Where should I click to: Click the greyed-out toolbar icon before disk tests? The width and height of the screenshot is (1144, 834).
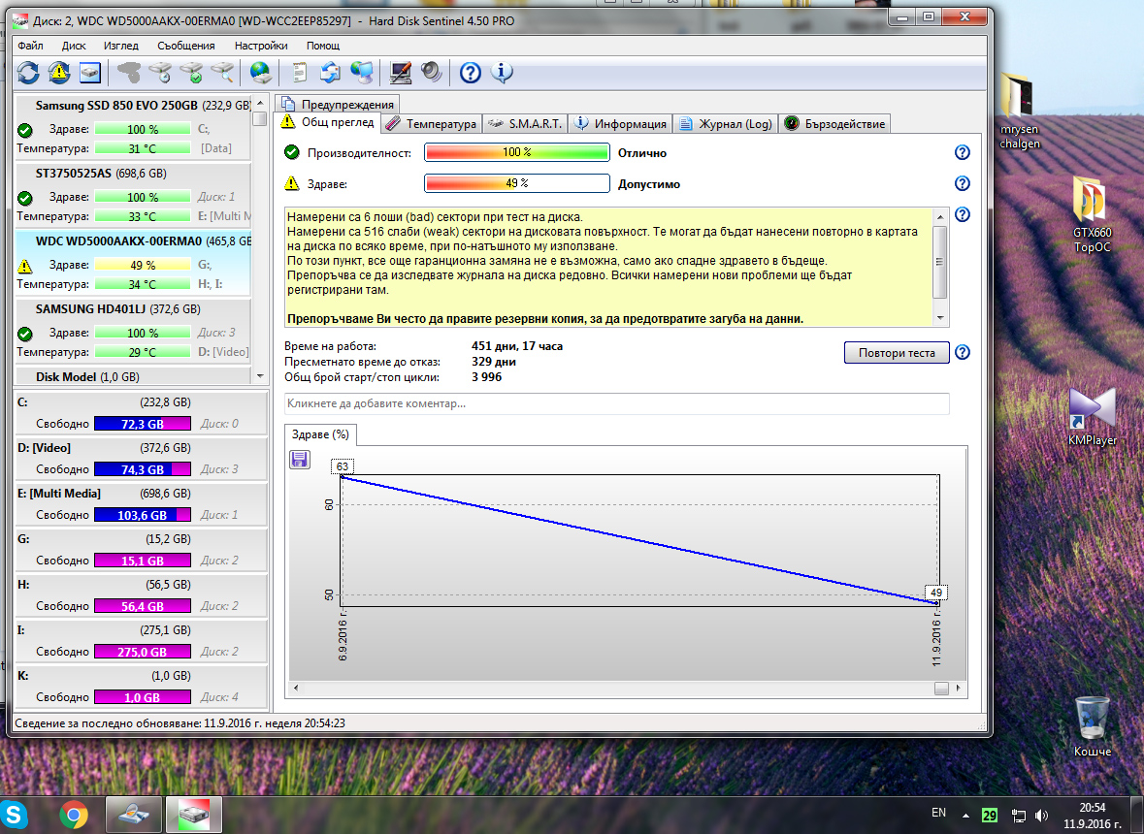(129, 72)
